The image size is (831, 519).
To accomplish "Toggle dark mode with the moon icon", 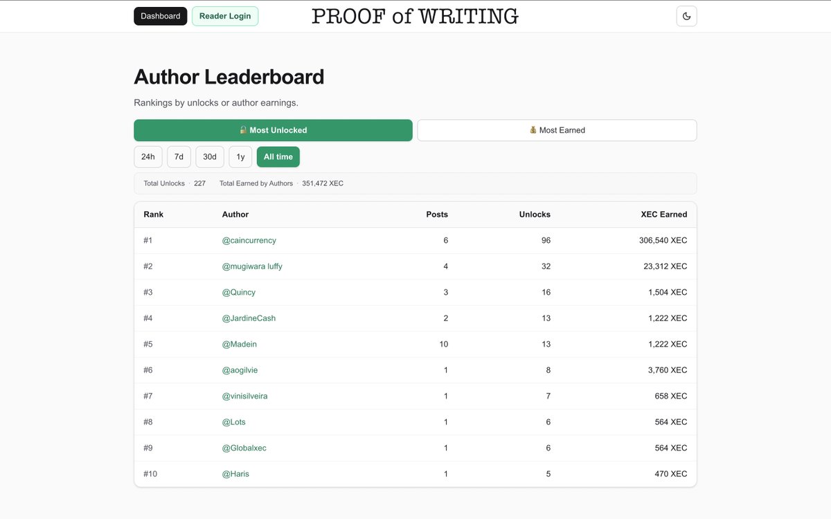I will (x=686, y=16).
